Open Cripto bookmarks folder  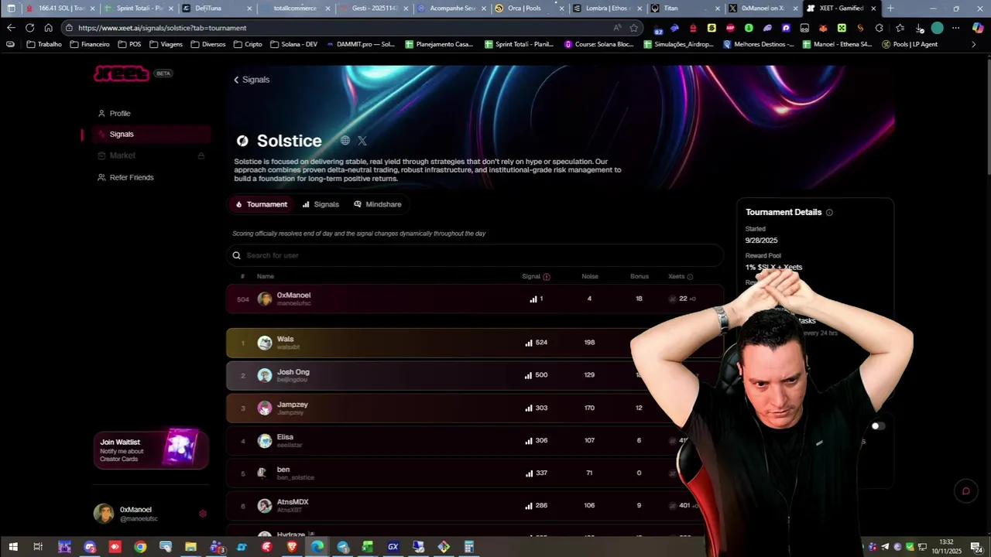pos(248,44)
